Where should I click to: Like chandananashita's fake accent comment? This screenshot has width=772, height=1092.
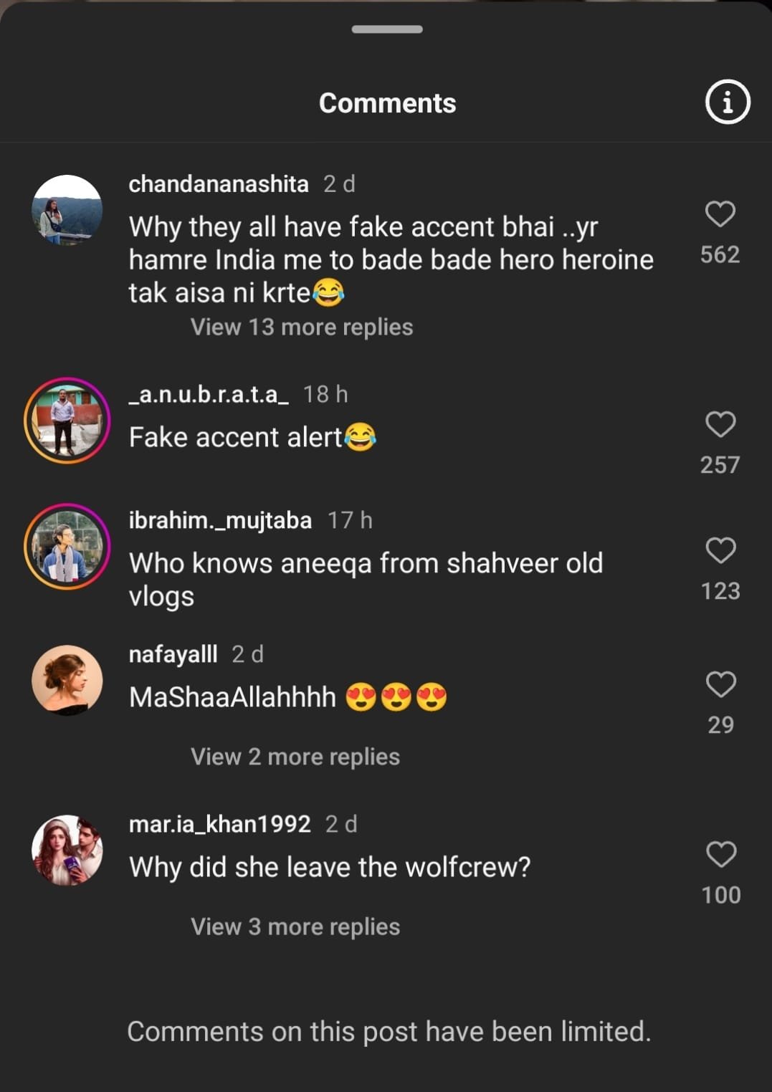tap(720, 214)
